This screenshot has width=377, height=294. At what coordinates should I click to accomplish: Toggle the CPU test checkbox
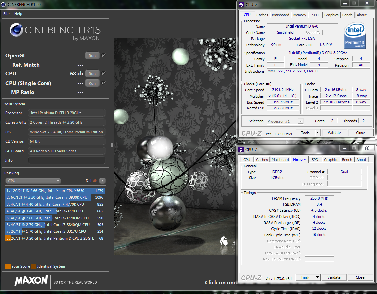coord(103,73)
